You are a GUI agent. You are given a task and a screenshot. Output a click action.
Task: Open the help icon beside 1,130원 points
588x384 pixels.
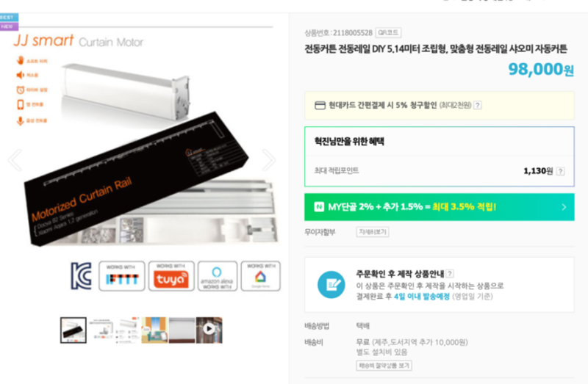tap(560, 171)
